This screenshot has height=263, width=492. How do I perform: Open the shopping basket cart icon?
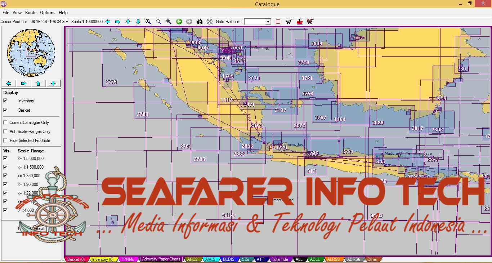pyautogui.click(x=289, y=22)
